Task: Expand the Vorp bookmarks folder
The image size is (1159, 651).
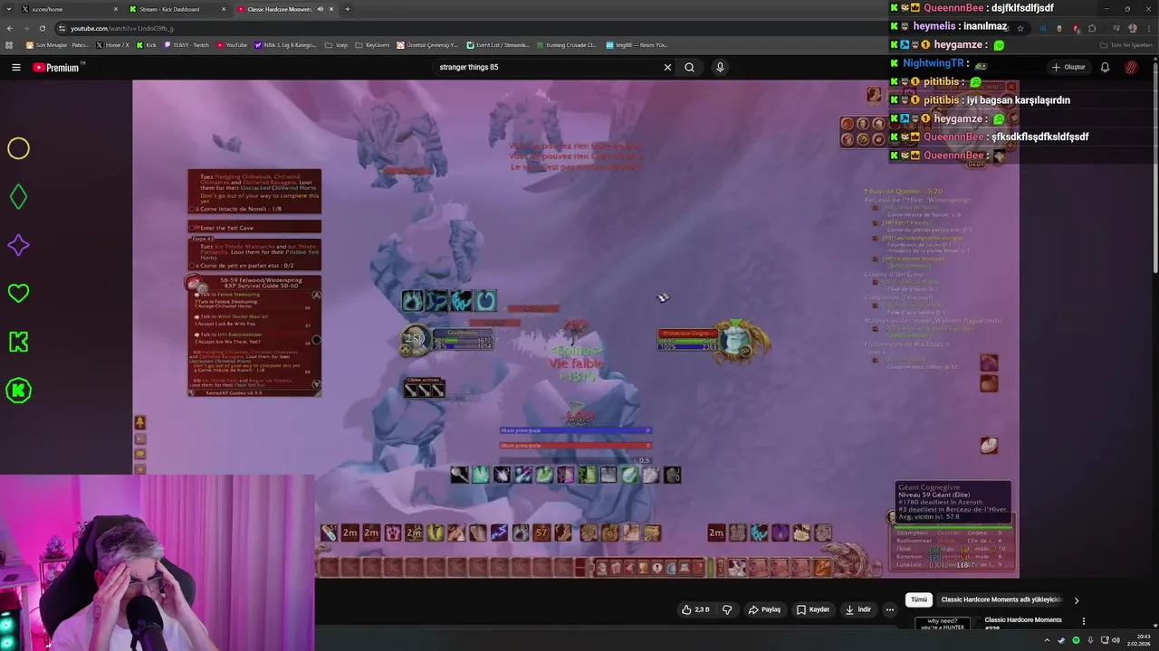Action: 336,44
